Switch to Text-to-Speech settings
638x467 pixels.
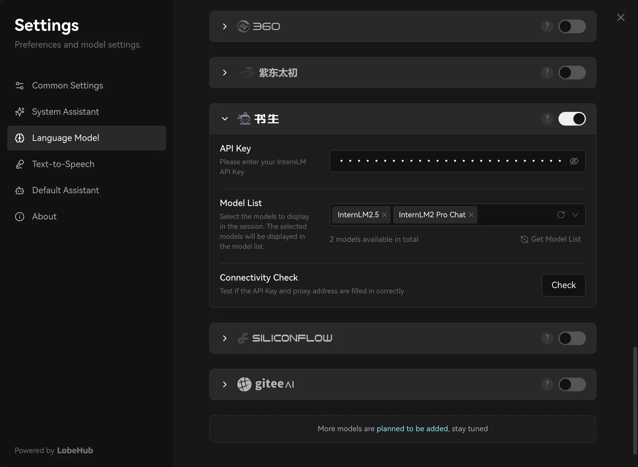click(63, 164)
